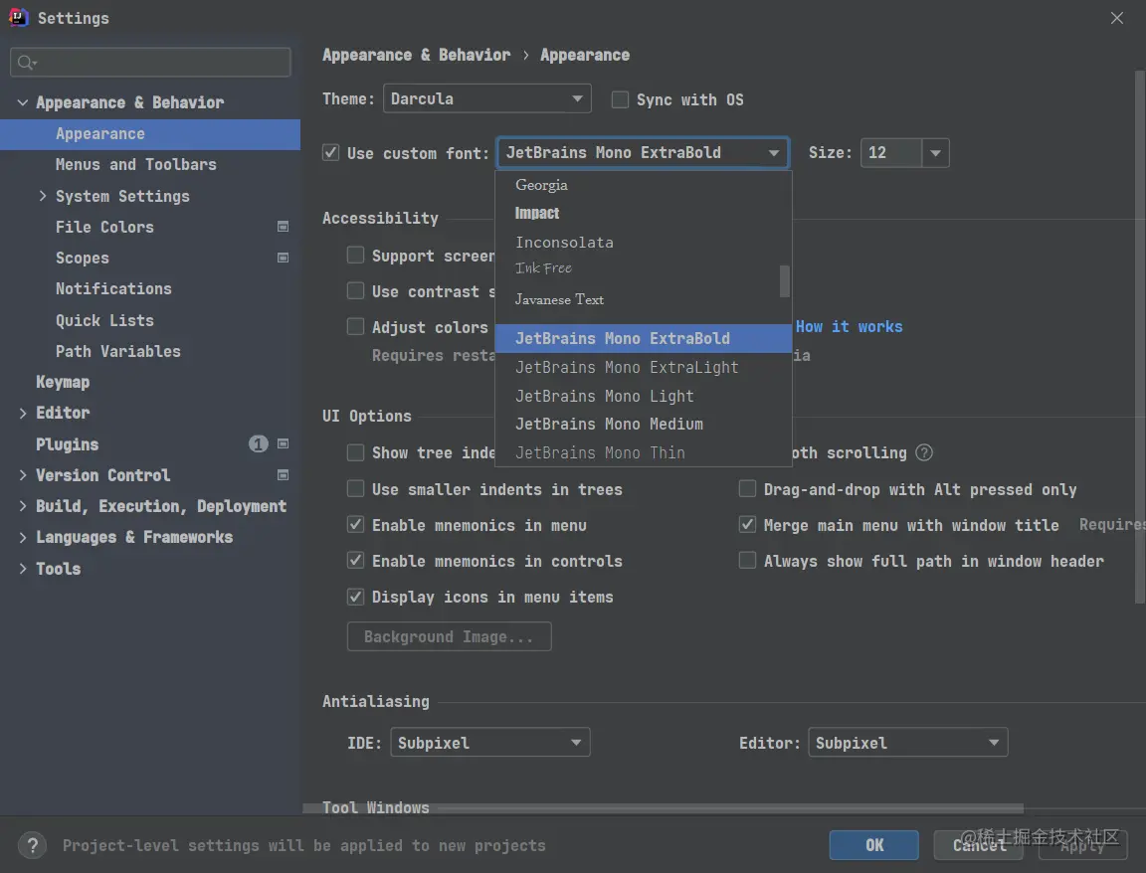Click the project-level icon beside Version Control

(283, 475)
